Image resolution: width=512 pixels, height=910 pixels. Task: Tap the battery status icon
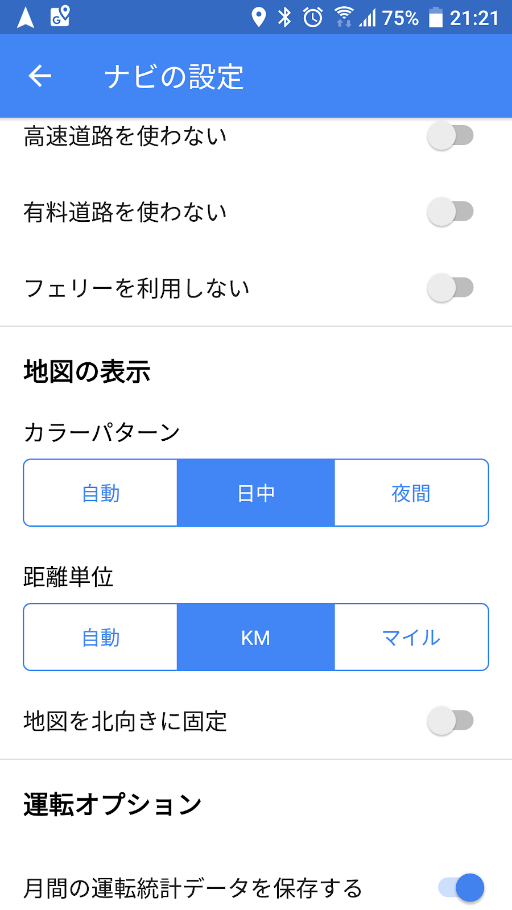tap(436, 17)
